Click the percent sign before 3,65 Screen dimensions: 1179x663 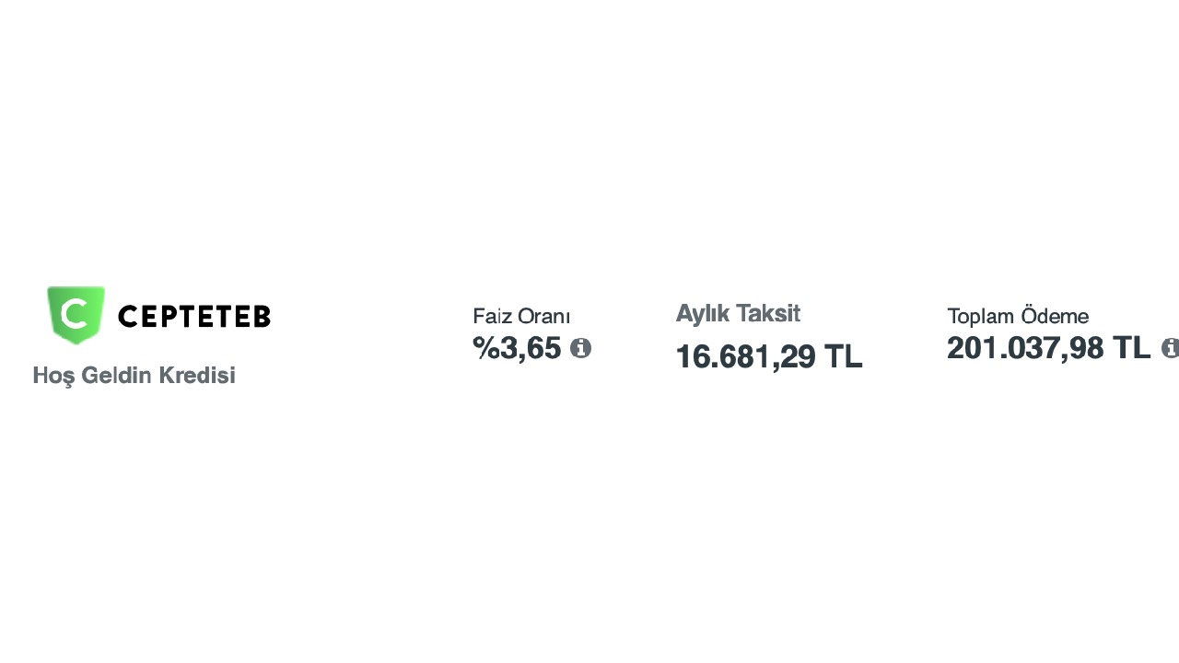click(x=485, y=348)
